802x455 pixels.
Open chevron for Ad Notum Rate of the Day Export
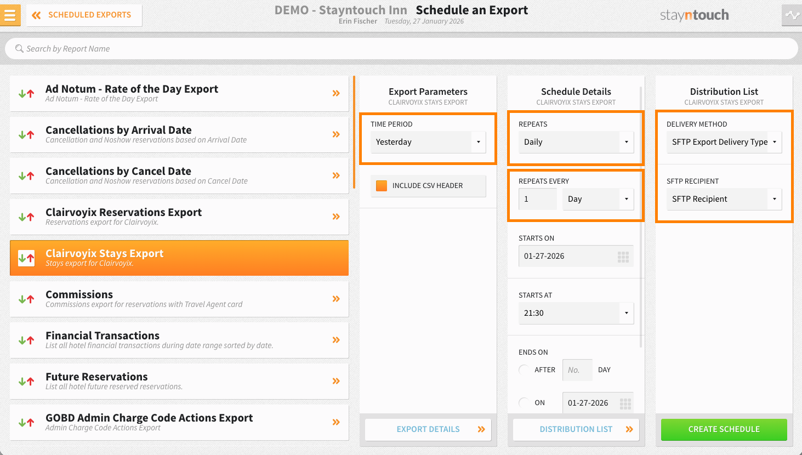(336, 94)
